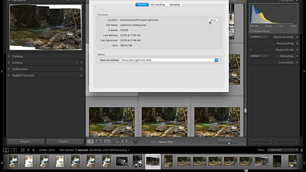306x172 pixels.
Task: Expand the Metadata panel
Action: click(297, 56)
